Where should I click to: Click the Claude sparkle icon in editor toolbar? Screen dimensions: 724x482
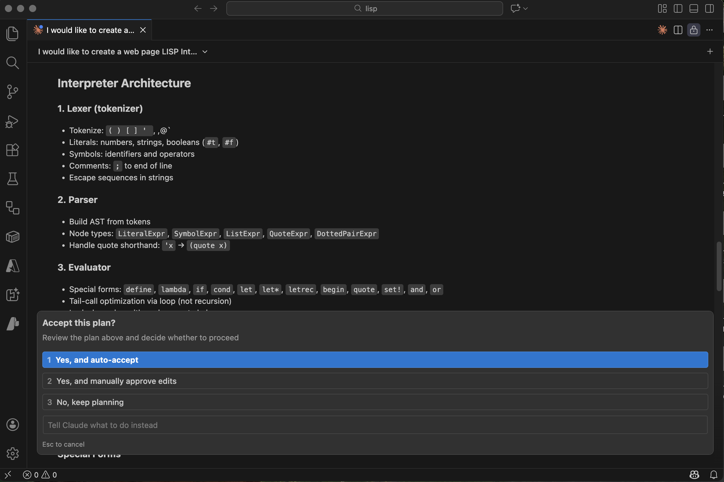pos(662,30)
